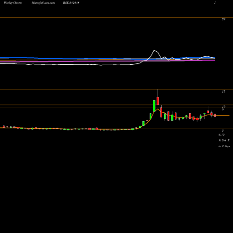Click the '15' price axis label

(223, 92)
